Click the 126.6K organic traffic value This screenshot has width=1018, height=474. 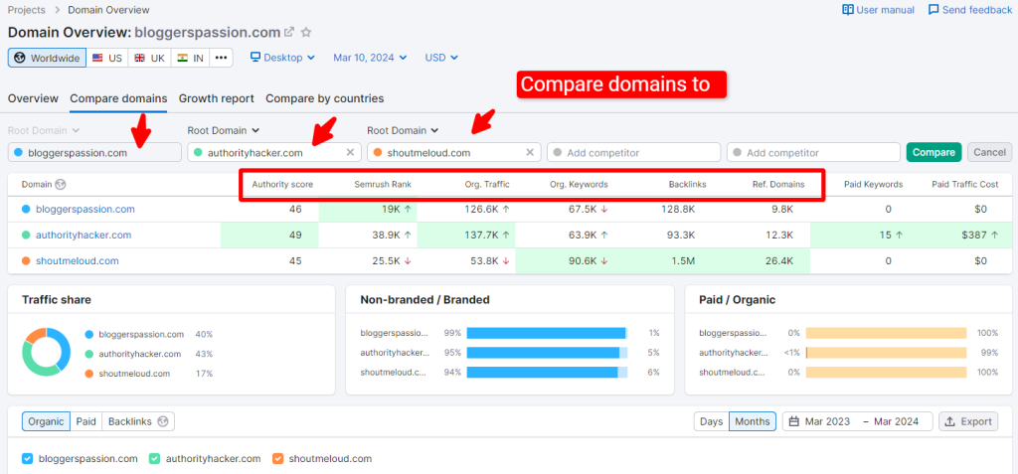[482, 209]
